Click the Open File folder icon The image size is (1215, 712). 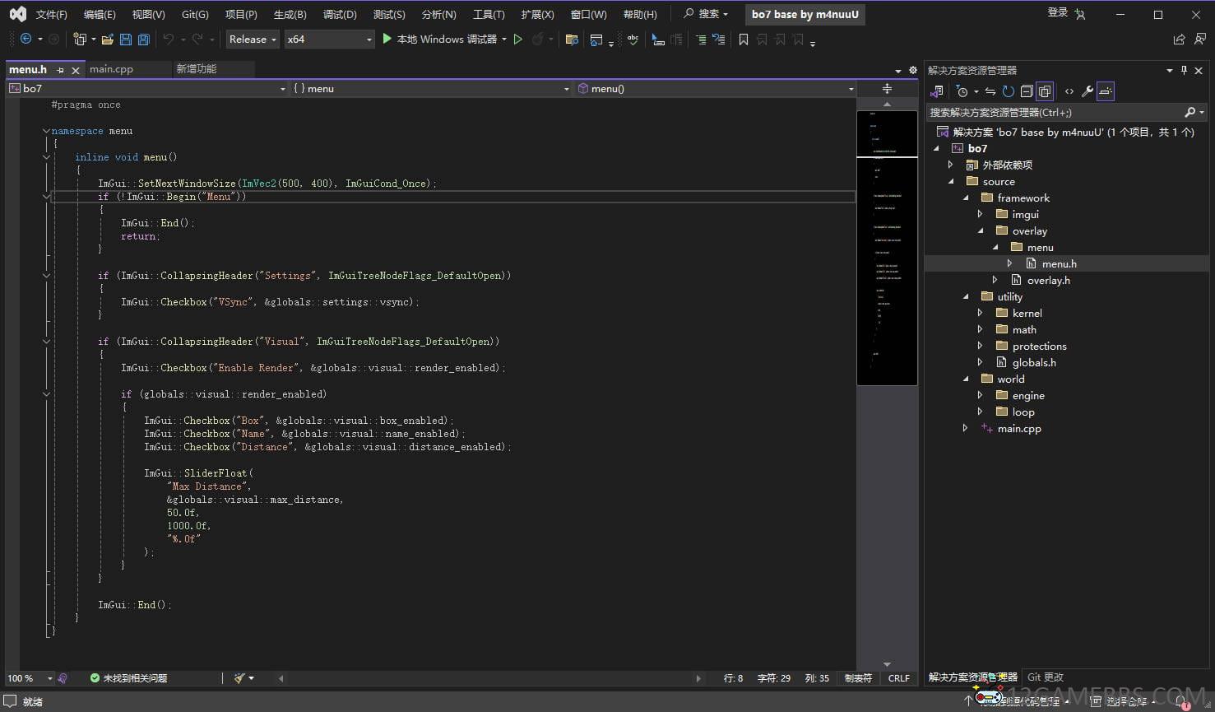[x=107, y=40]
